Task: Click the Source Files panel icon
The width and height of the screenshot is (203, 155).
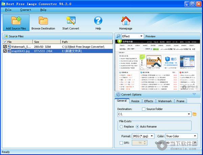Action: tap(6, 36)
